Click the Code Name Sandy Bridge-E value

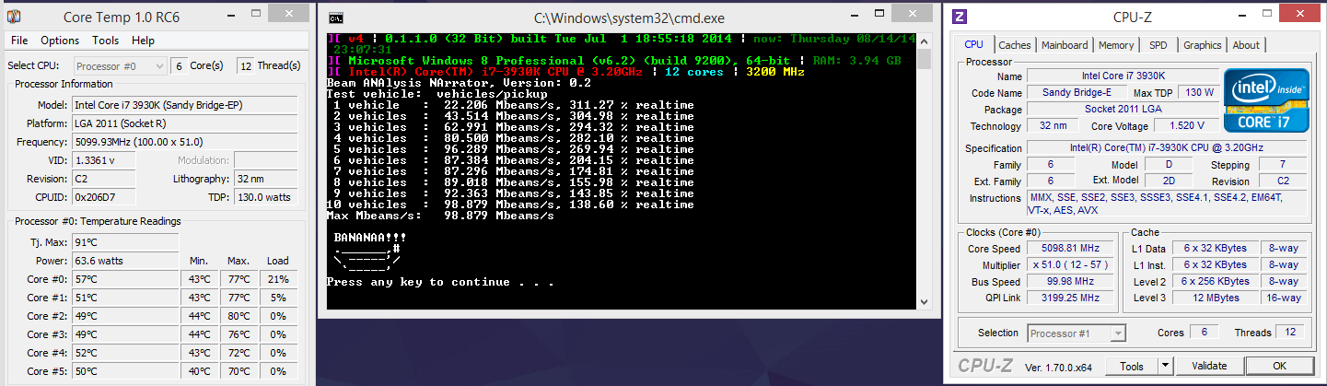tap(1076, 92)
